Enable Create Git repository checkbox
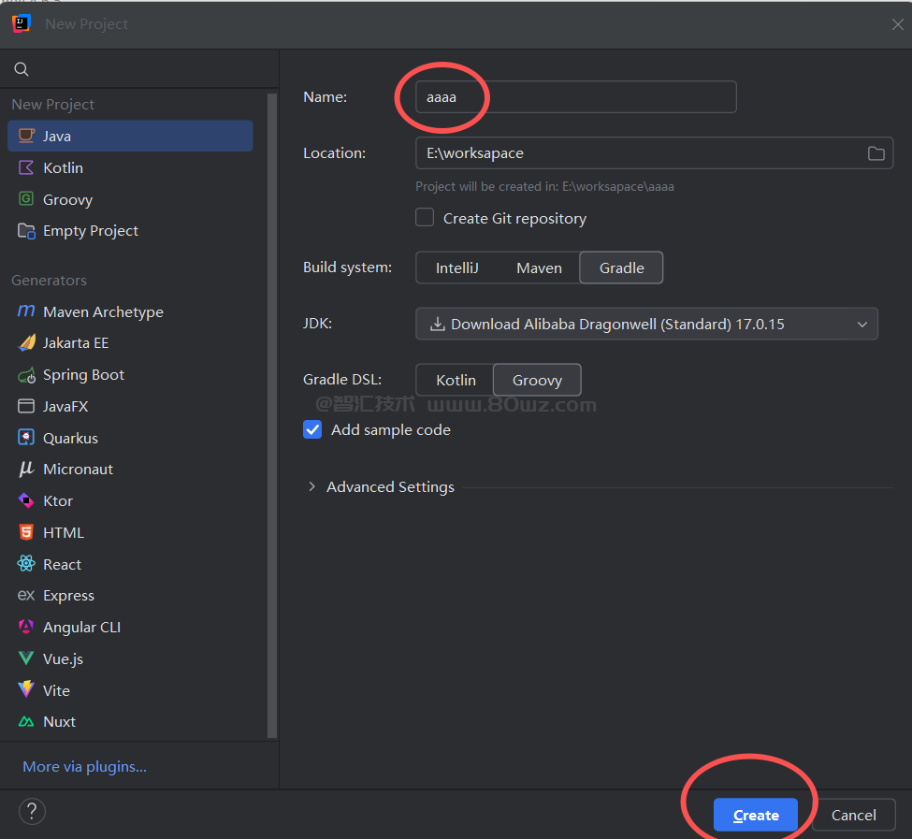The height and width of the screenshot is (839, 912). tap(425, 218)
